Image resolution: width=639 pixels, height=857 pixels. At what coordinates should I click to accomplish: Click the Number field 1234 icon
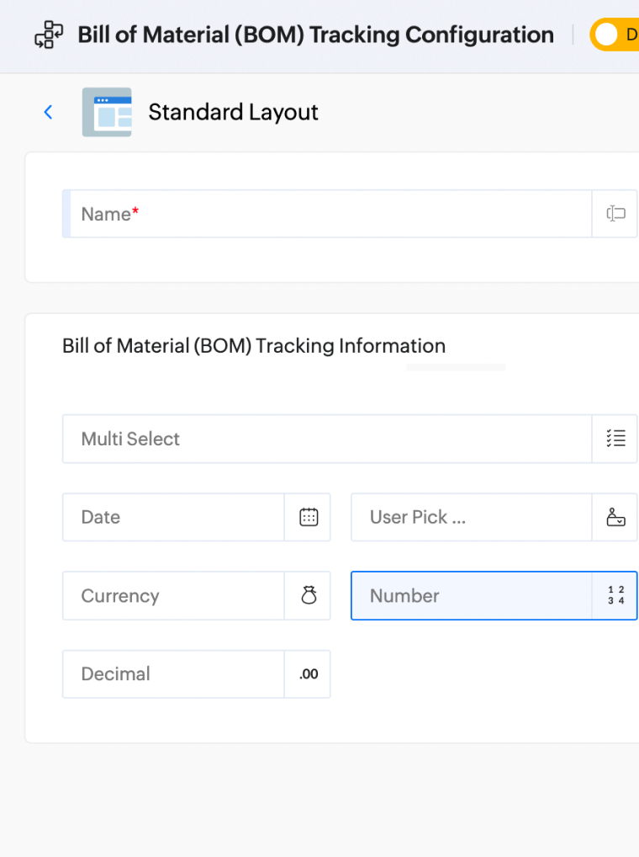click(x=616, y=595)
